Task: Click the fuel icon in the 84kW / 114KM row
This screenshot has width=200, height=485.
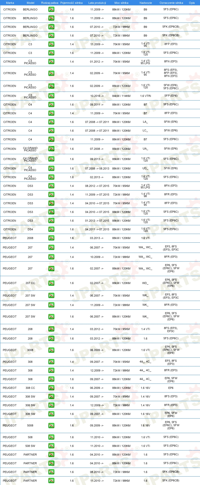Action: coord(51,96)
